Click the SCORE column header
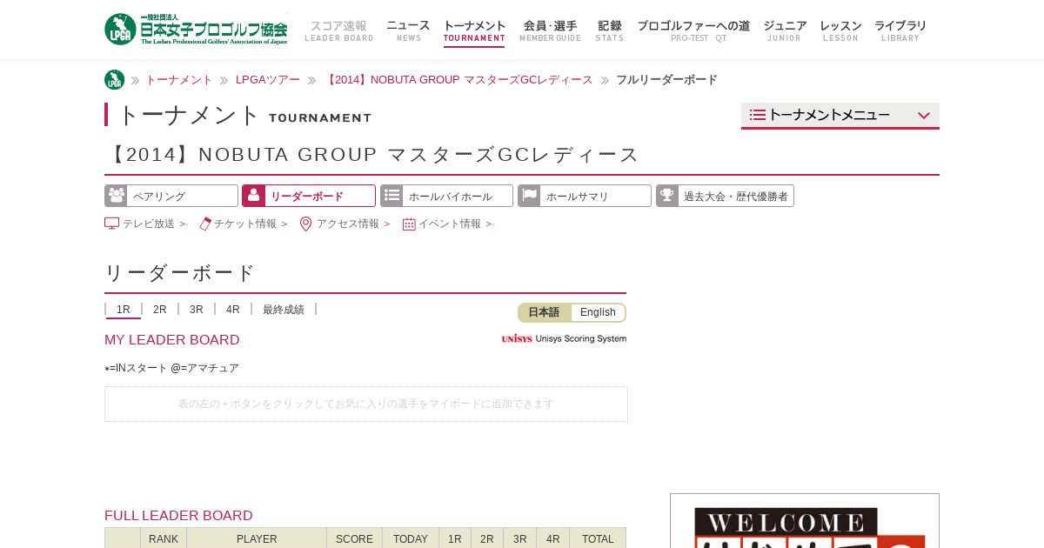The height and width of the screenshot is (548, 1044). (354, 538)
